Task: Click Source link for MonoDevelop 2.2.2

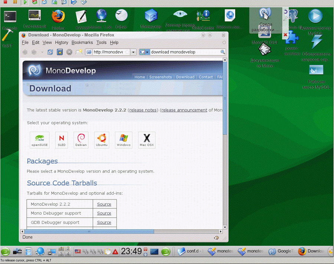Action: (x=104, y=204)
